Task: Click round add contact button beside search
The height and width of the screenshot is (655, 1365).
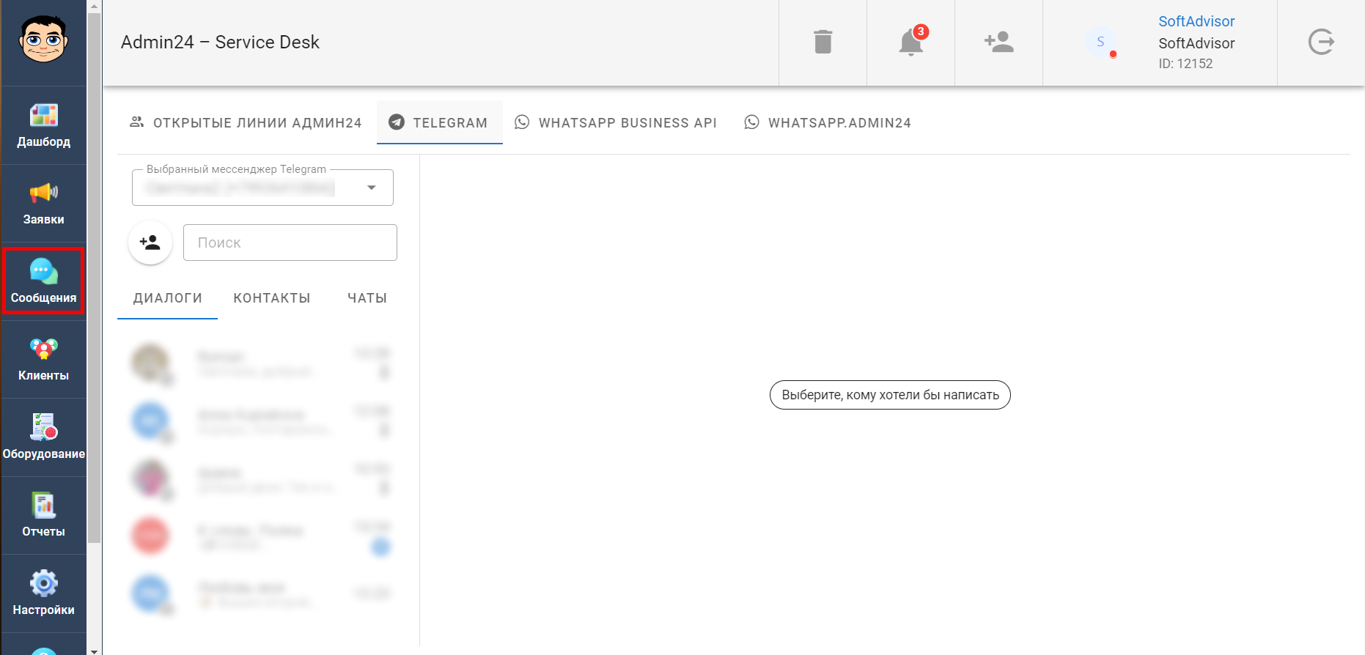Action: [x=150, y=243]
